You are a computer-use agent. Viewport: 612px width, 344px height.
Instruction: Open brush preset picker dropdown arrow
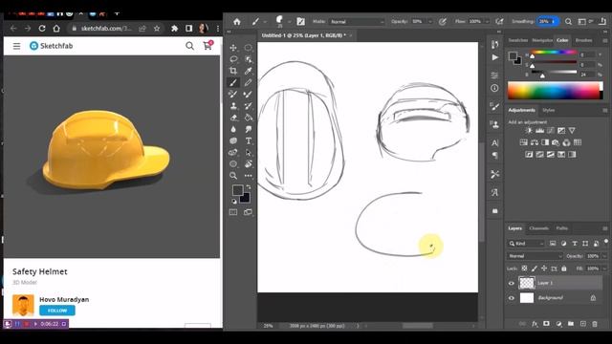pos(289,22)
